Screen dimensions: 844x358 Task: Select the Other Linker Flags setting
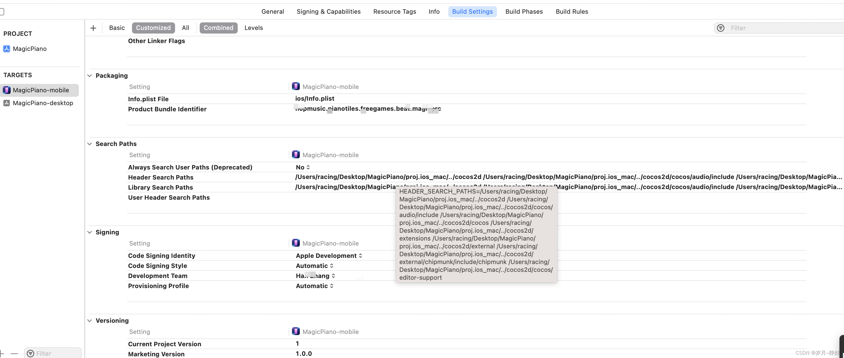(156, 41)
